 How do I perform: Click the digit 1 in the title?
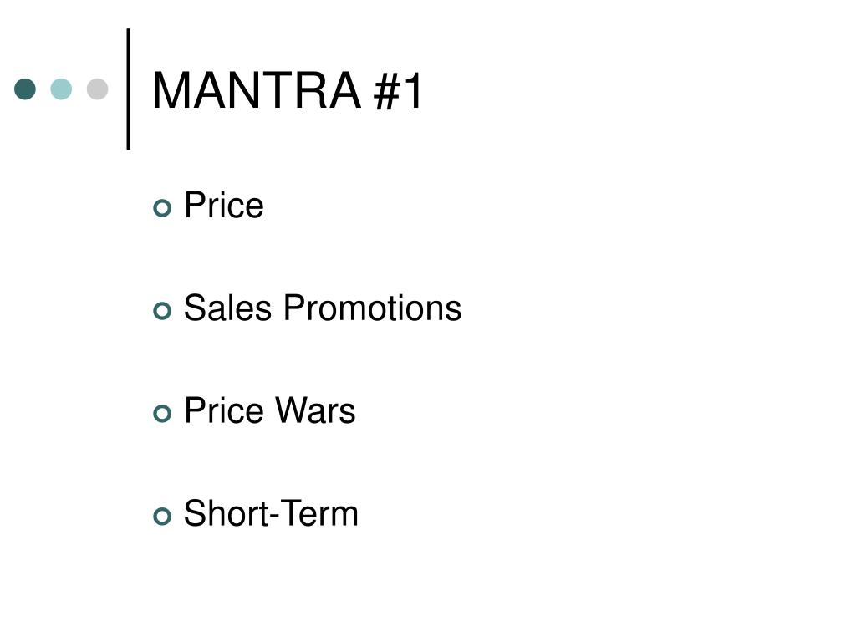[412, 90]
